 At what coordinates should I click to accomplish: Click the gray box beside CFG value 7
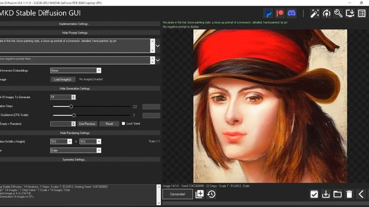click(151, 116)
